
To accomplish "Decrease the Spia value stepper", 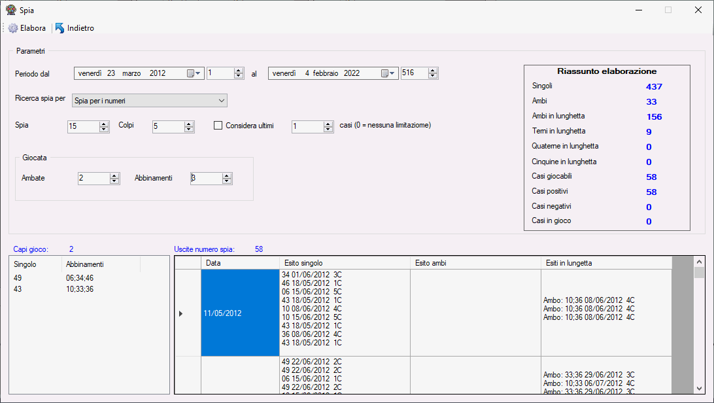I will 104,130.
